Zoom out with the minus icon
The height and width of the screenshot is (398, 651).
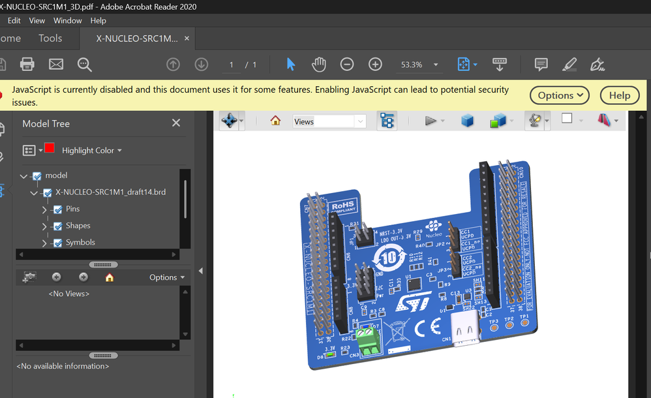(x=346, y=65)
